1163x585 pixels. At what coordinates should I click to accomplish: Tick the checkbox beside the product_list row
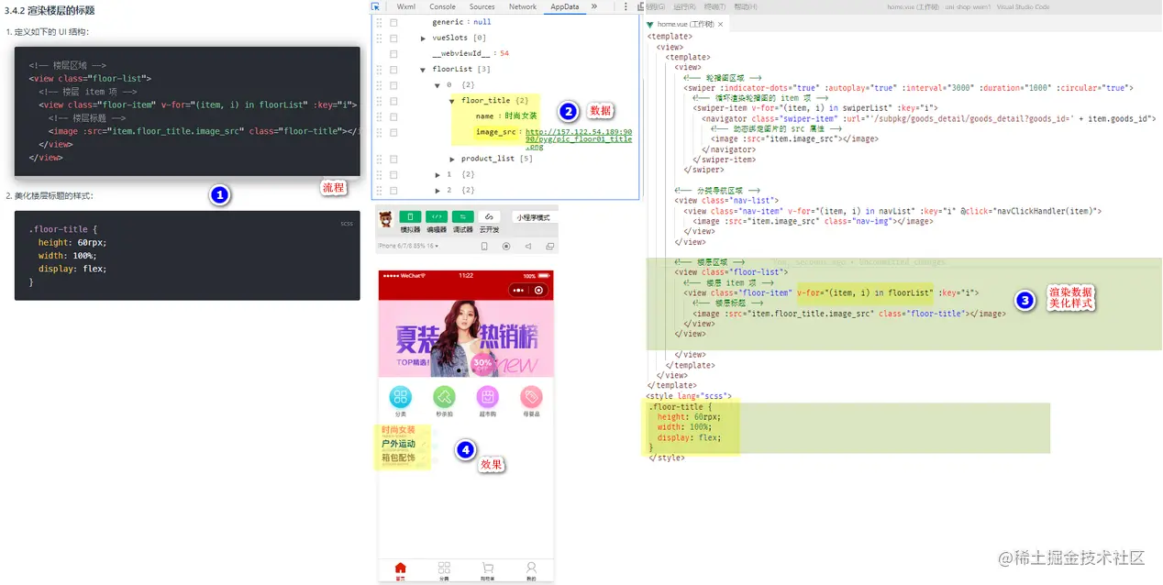(393, 159)
